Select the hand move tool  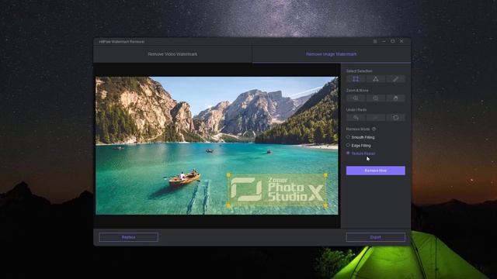[395, 98]
